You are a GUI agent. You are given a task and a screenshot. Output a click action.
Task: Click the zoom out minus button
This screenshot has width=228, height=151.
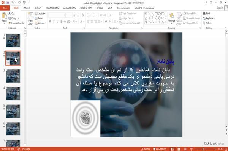coord(196,149)
